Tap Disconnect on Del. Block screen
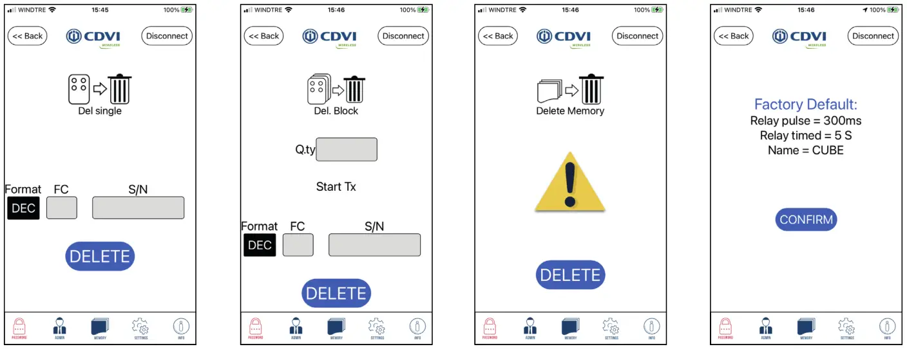 click(x=403, y=36)
